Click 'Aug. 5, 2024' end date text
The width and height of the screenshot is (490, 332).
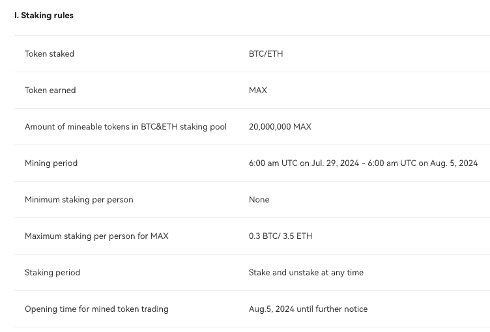pos(454,163)
